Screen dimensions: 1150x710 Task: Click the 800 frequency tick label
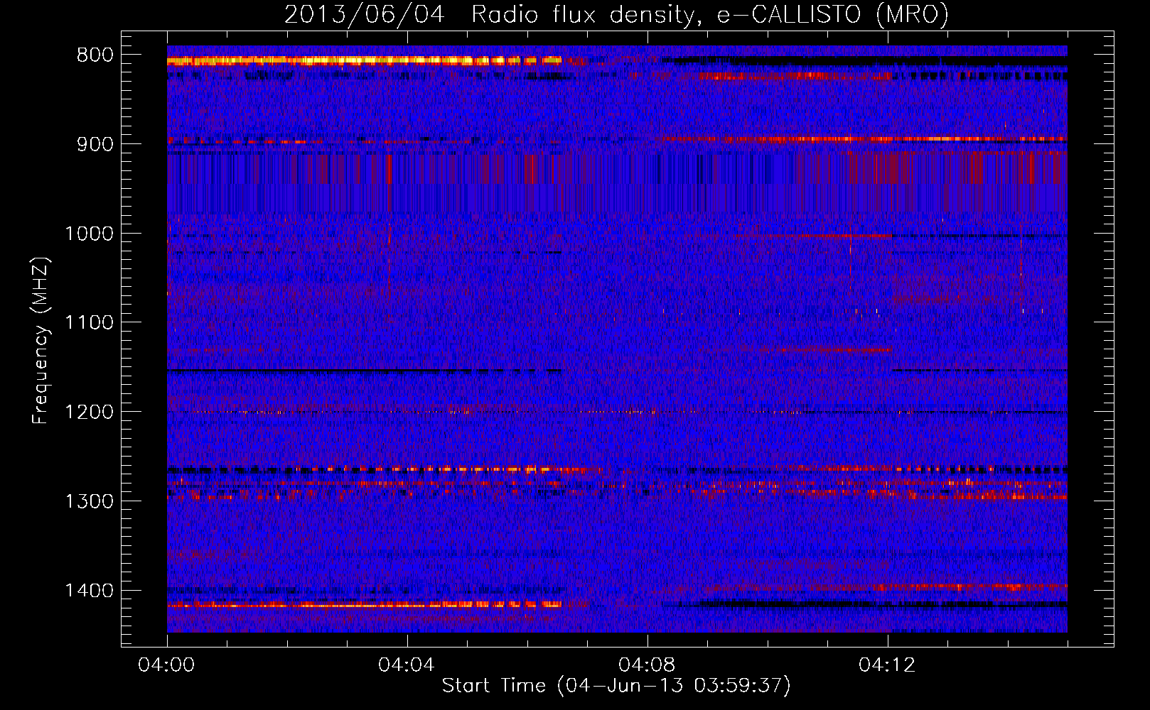click(x=95, y=55)
